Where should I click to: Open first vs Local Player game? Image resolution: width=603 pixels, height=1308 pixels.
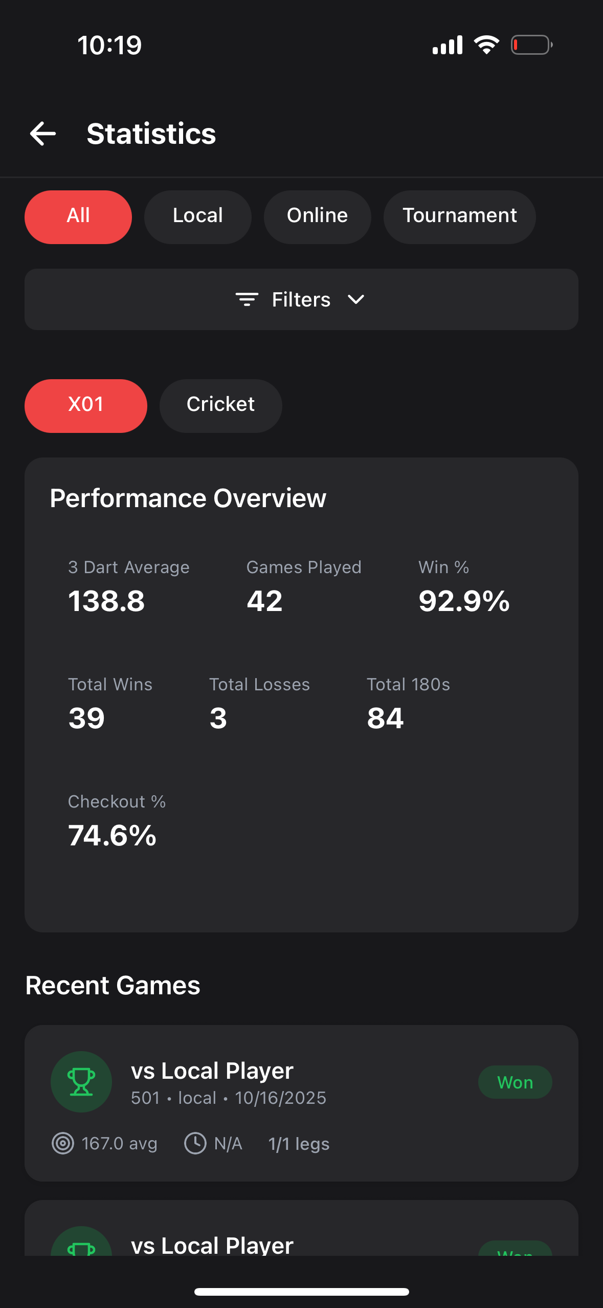(x=212, y=1071)
